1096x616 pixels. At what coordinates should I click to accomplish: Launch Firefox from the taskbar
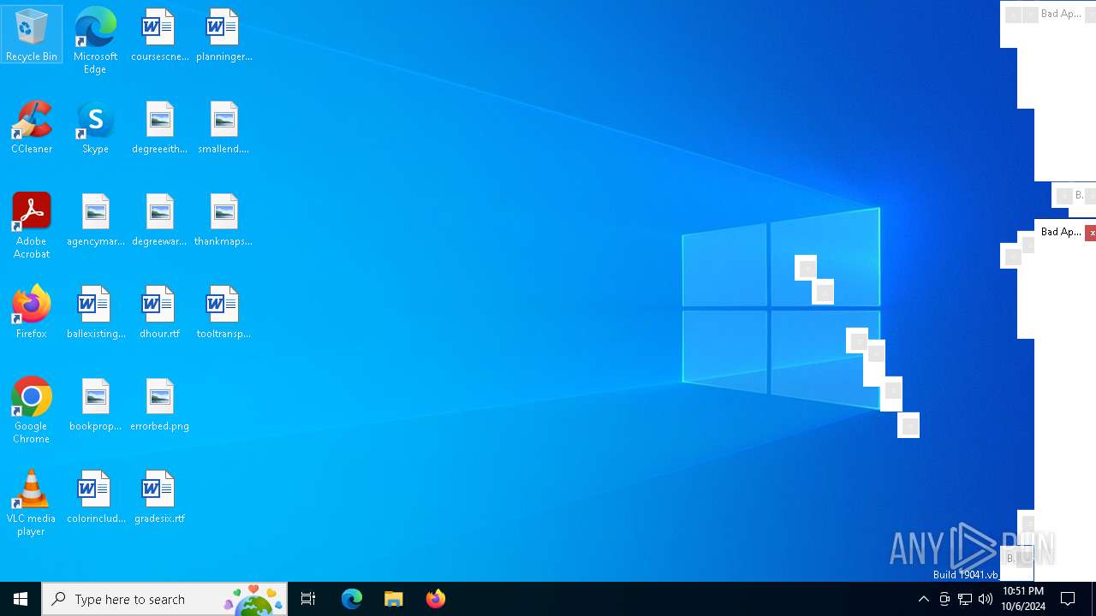436,599
